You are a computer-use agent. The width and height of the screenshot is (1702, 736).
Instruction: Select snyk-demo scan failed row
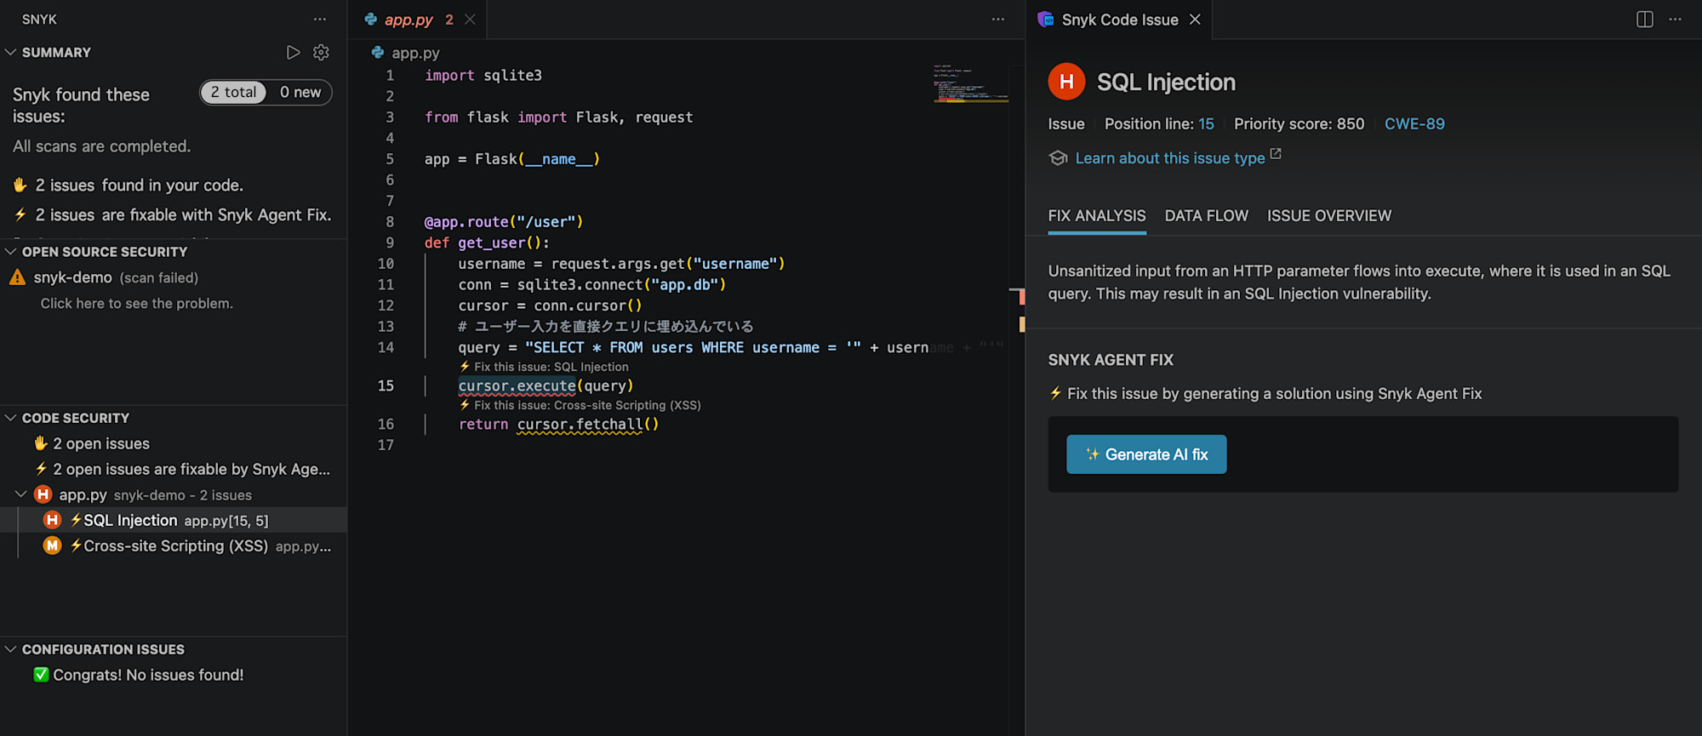pos(174,277)
